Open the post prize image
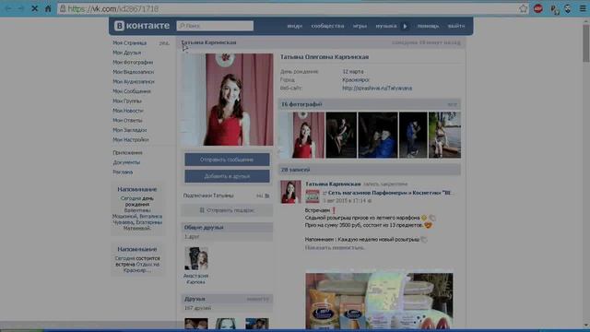 point(379,302)
